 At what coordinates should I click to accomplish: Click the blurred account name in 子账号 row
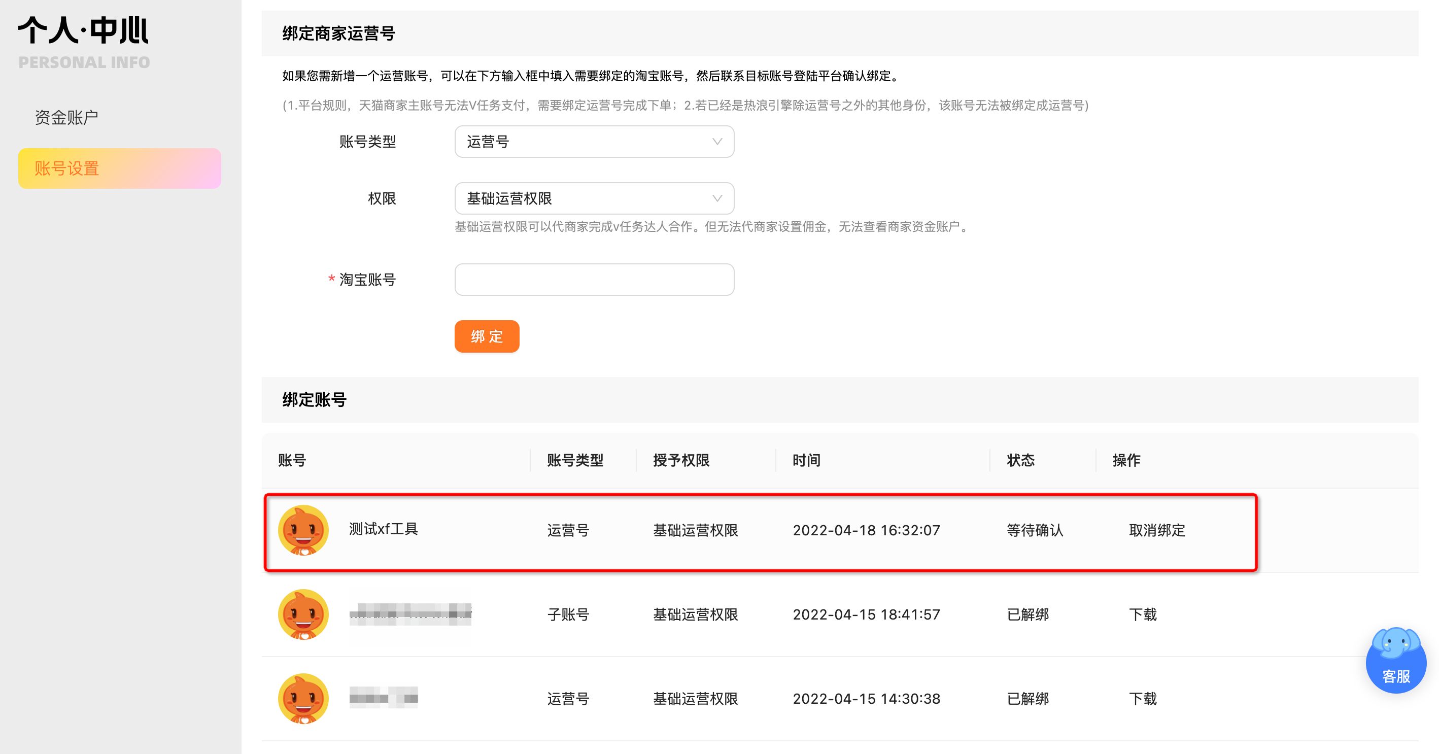[x=410, y=614]
